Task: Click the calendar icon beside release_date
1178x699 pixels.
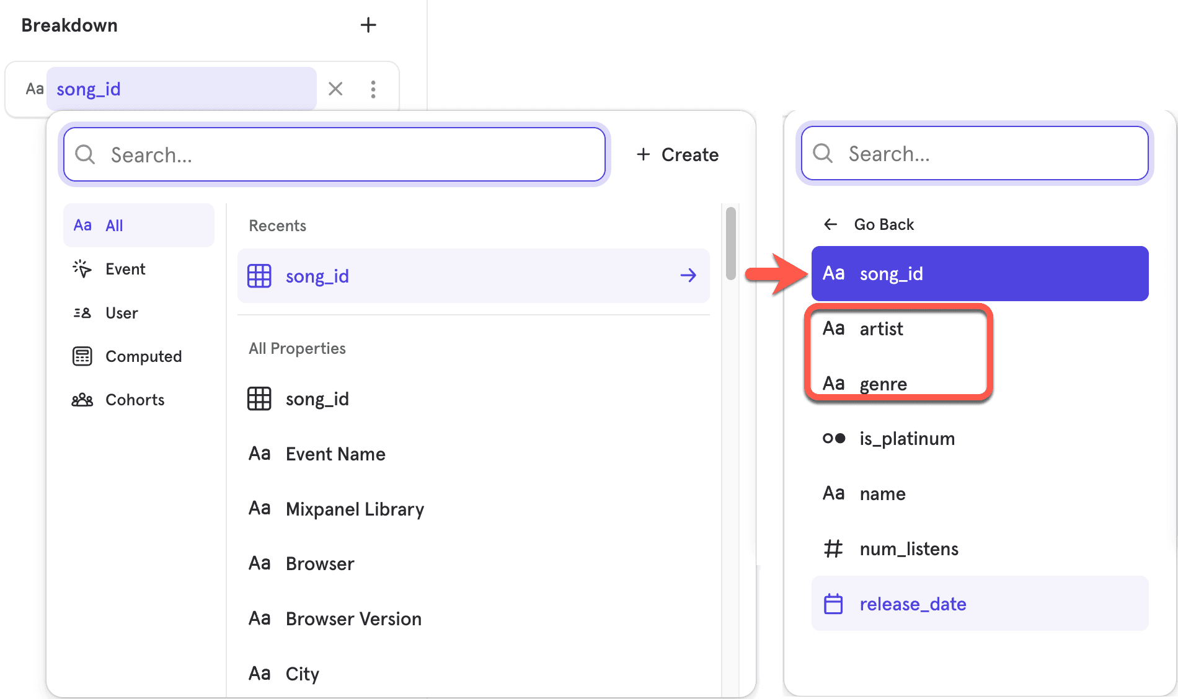Action: [833, 603]
